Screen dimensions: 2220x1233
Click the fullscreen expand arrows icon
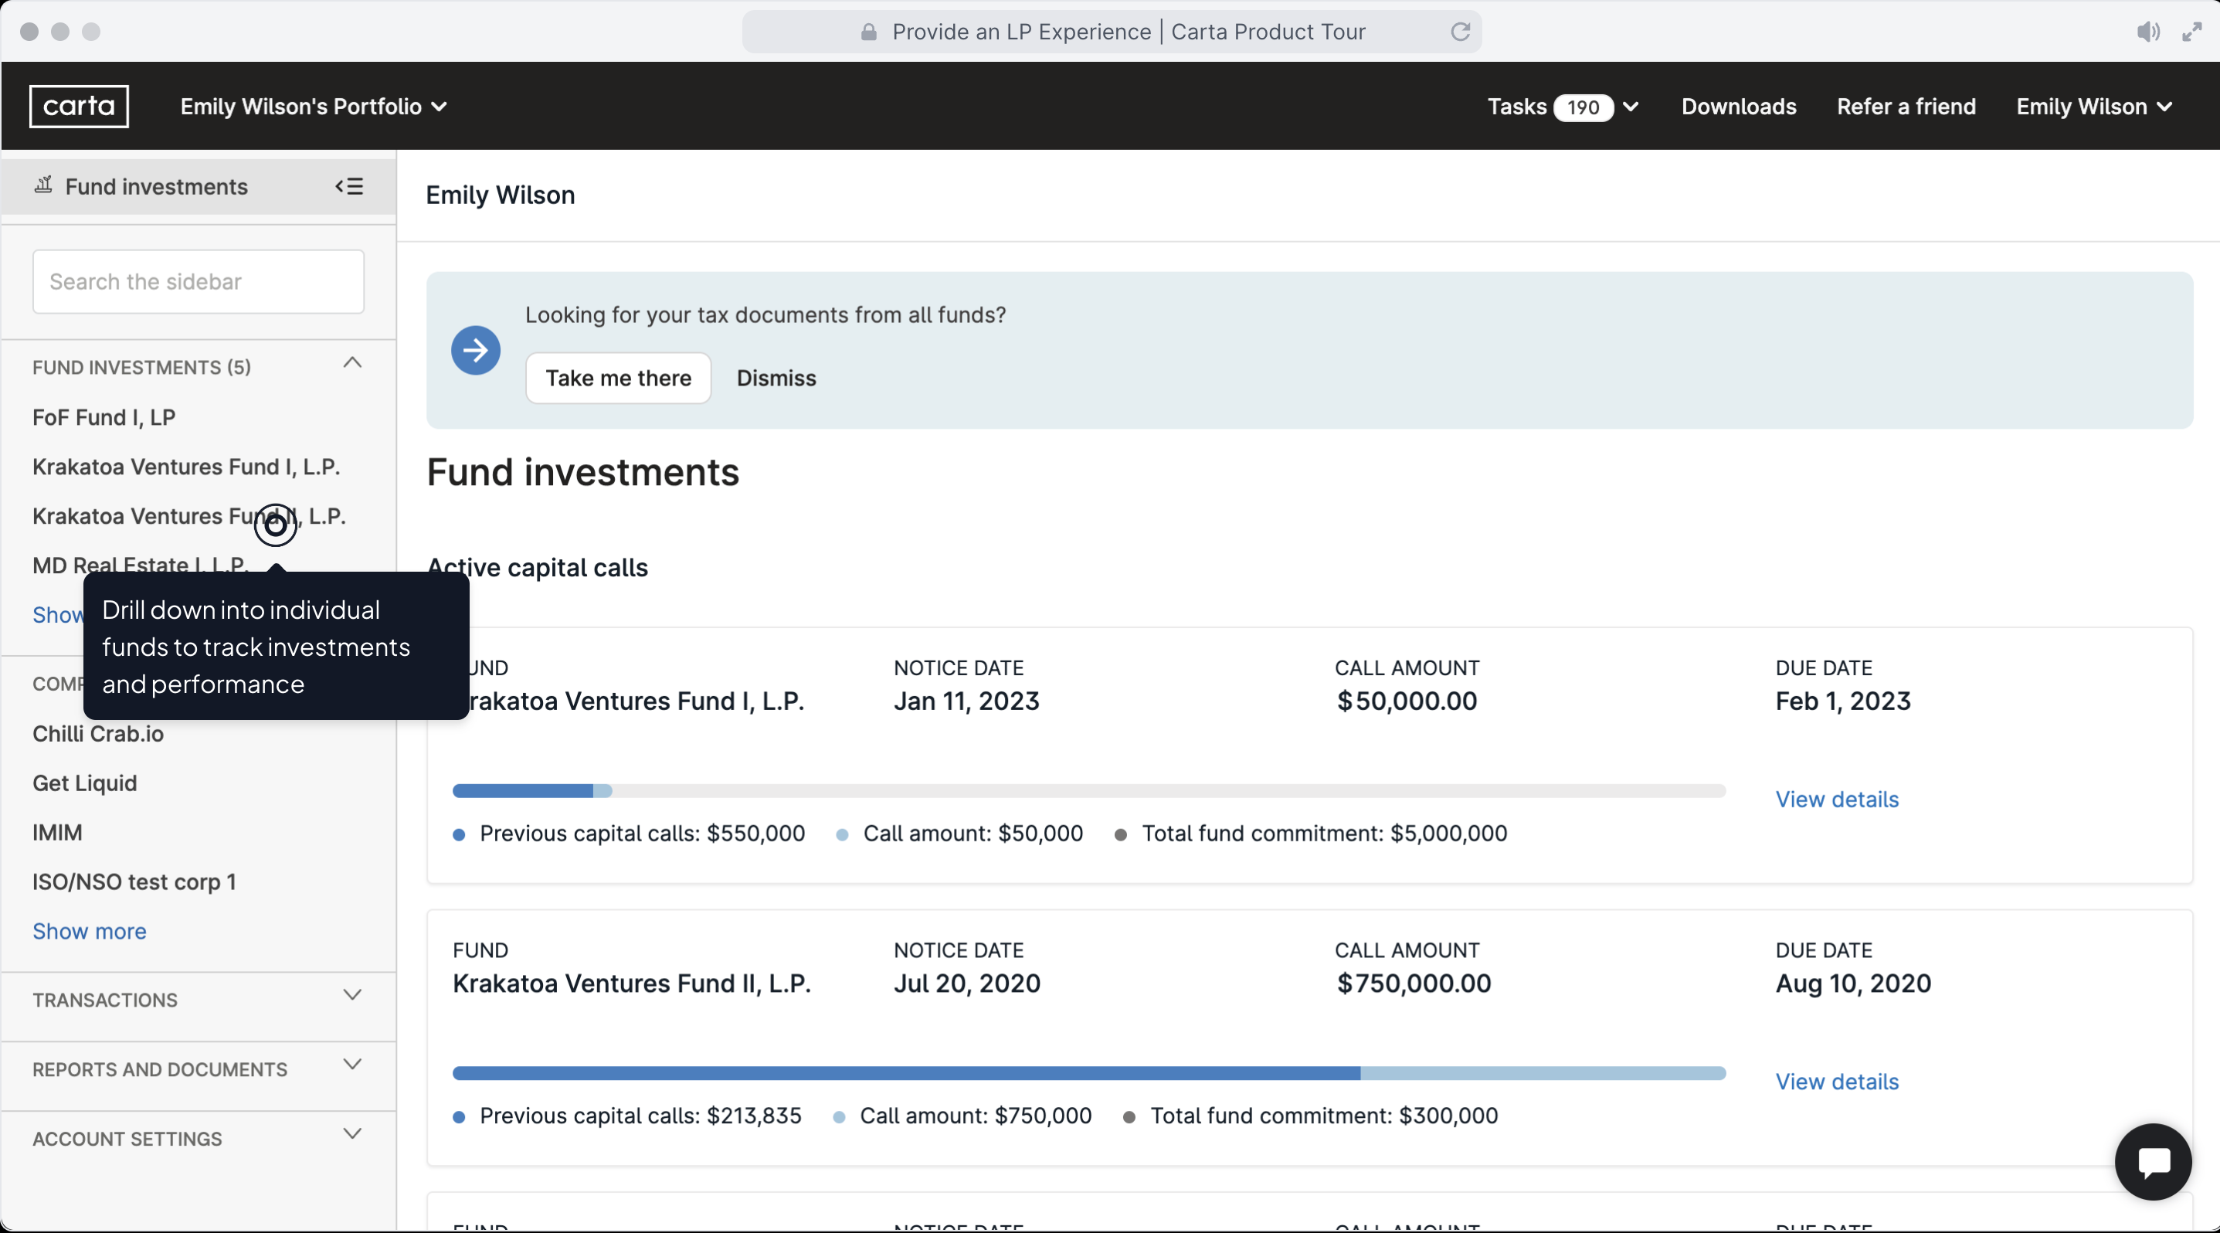[2191, 32]
